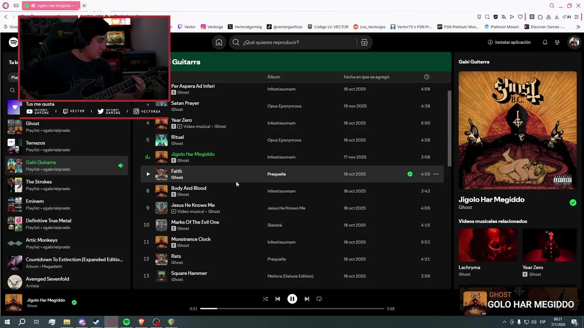Seek within the song progress bar
This screenshot has height=328, width=584.
tap(292, 308)
